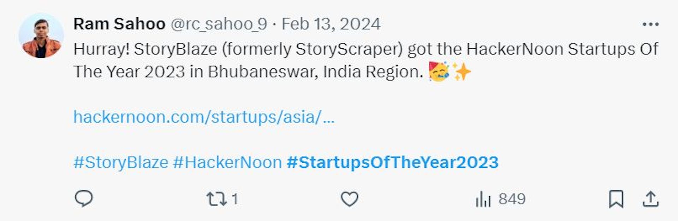
Task: Bookmark the StoryBlaze tweet
Action: [616, 199]
